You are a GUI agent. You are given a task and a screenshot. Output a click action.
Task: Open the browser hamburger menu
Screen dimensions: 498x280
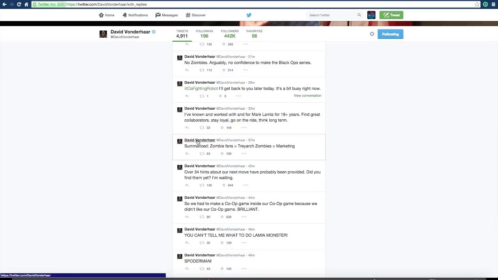pos(493,4)
